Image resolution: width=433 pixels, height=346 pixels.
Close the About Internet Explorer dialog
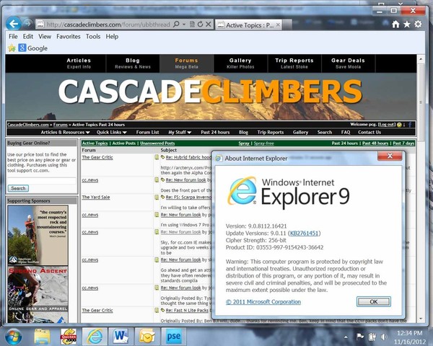pos(390,156)
